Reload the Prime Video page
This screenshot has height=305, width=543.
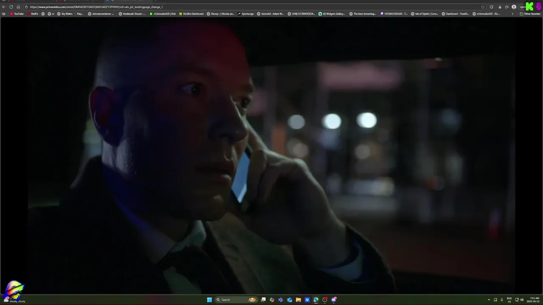(x=11, y=7)
